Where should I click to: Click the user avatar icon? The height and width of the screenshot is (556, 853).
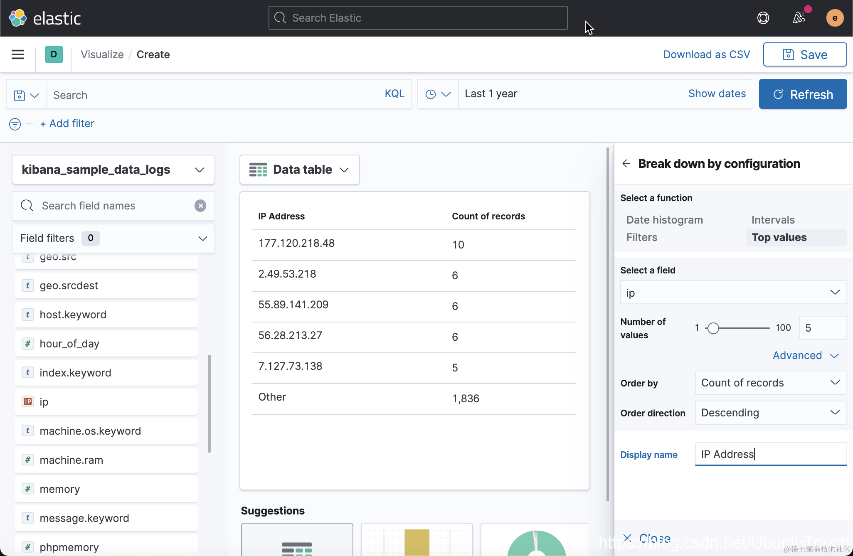[x=834, y=18]
